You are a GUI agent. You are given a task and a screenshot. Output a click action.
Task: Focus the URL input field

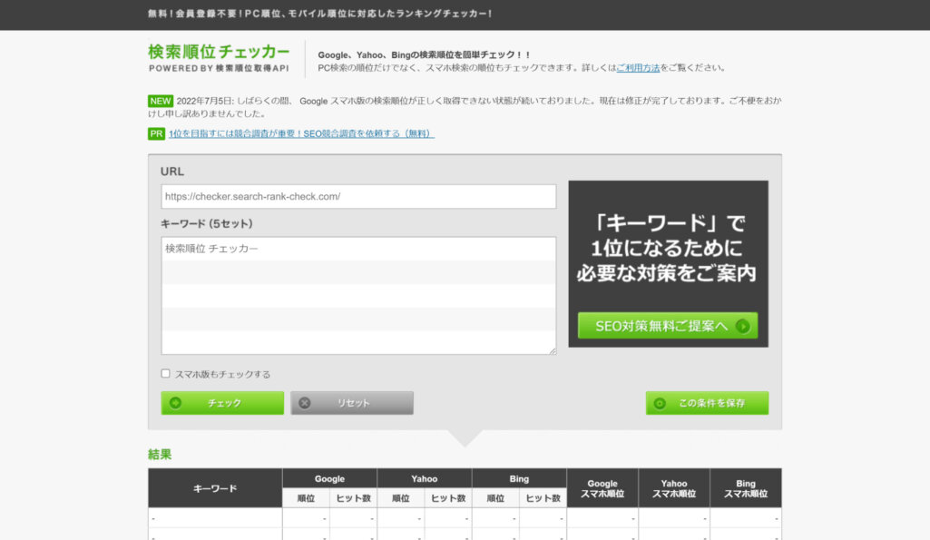click(358, 197)
